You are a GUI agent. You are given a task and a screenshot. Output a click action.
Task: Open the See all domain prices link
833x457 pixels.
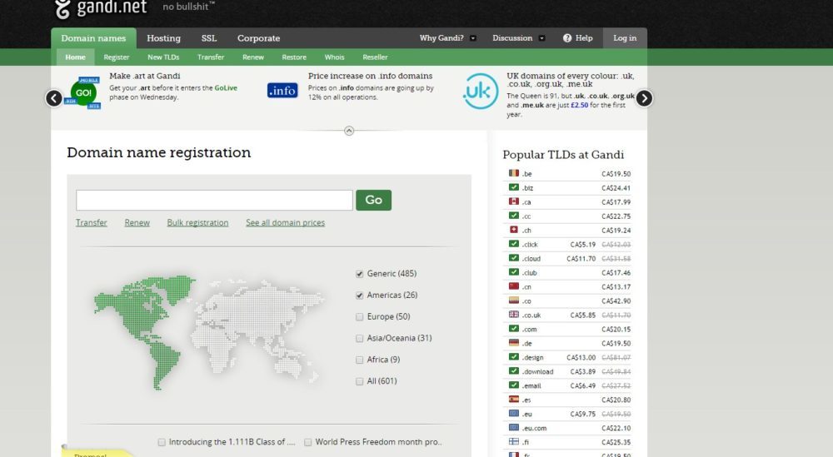pyautogui.click(x=285, y=223)
